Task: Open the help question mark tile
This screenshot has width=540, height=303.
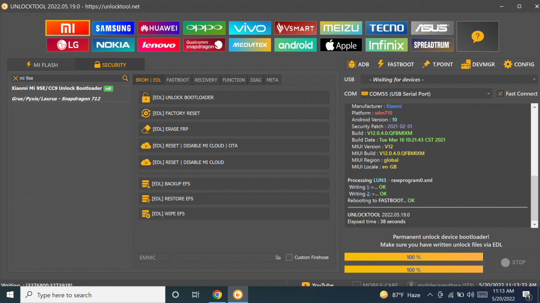Action: point(478,36)
